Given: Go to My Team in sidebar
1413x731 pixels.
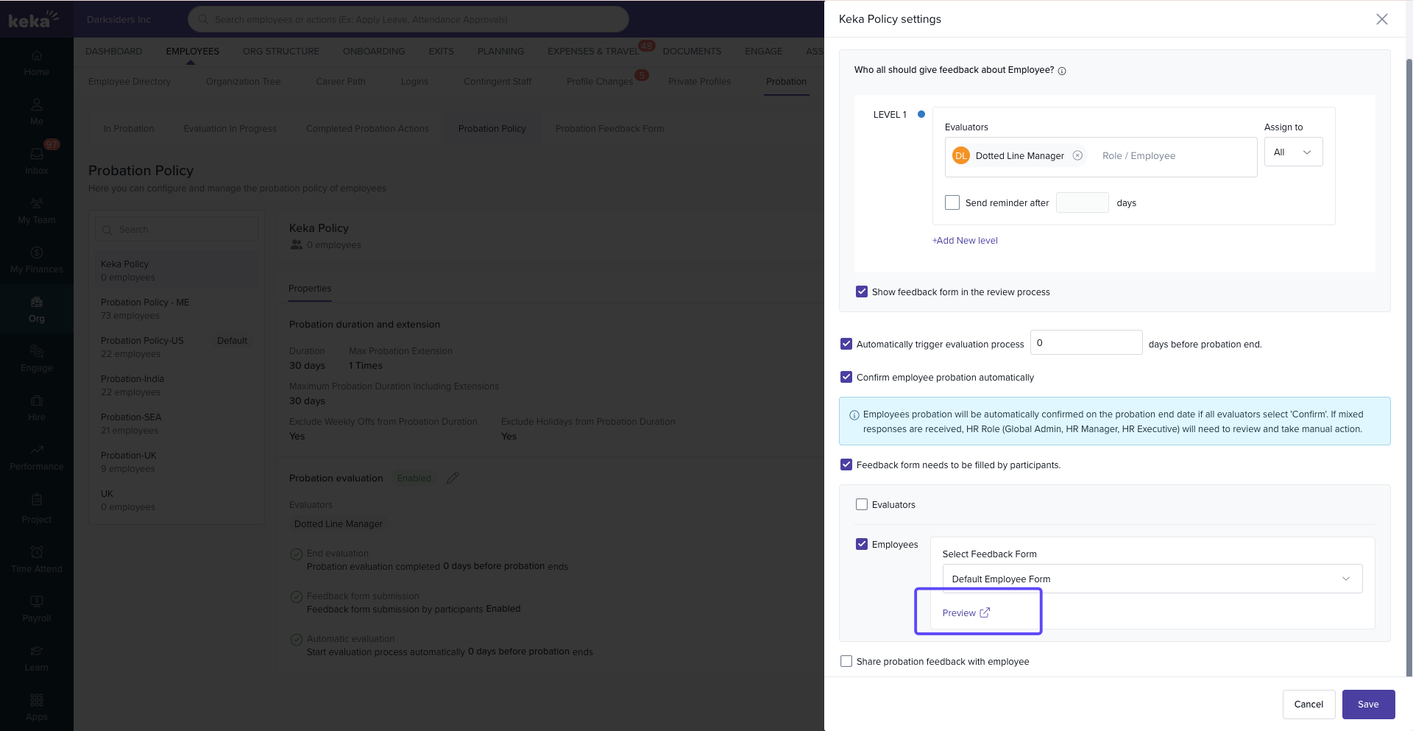Looking at the screenshot, I should (37, 210).
